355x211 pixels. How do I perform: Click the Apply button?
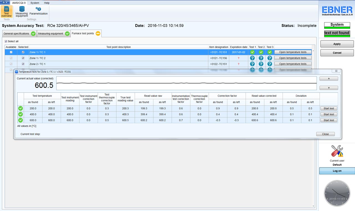click(x=337, y=44)
